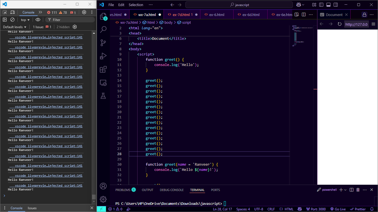Image resolution: width=378 pixels, height=212 pixels.
Task: Click the 111 errors counter in DevTools
Action: (x=52, y=13)
